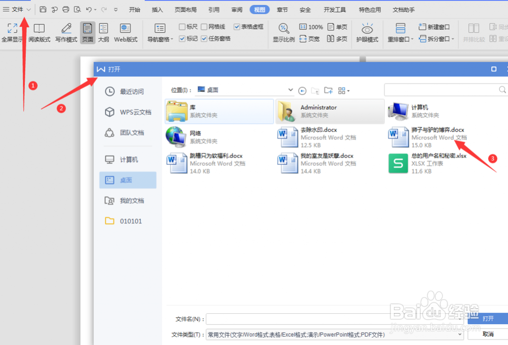Click the 取消 cancel button
This screenshot has width=508, height=345.
(x=488, y=334)
